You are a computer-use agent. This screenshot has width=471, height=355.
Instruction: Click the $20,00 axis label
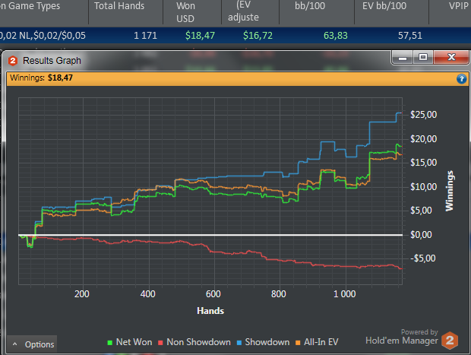tap(424, 139)
